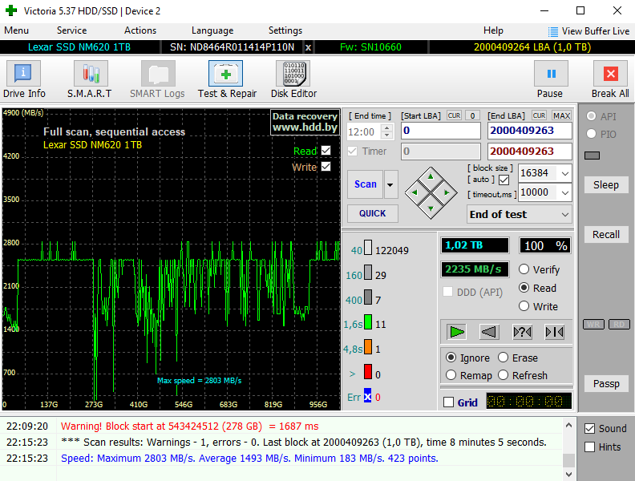
Task: Click the RD indicator button
Action: (619, 325)
